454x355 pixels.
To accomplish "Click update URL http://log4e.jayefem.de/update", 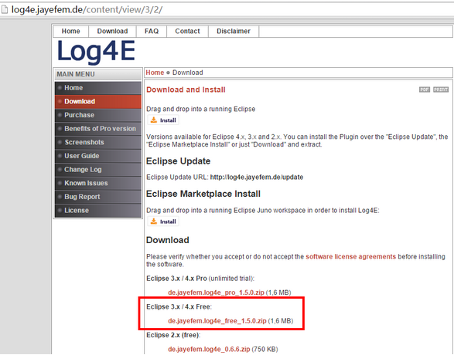I will pyautogui.click(x=257, y=177).
